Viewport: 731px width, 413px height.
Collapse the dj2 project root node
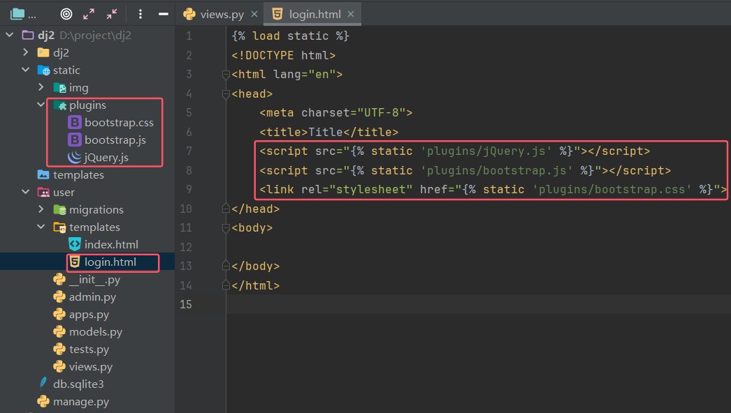(9, 35)
